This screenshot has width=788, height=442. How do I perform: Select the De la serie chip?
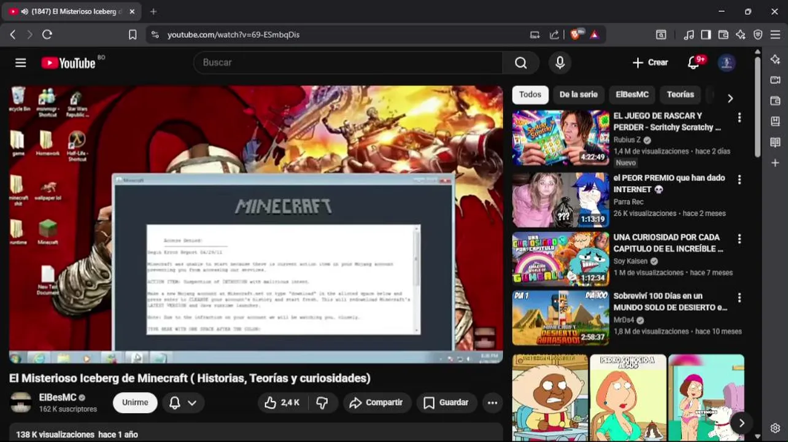578,95
